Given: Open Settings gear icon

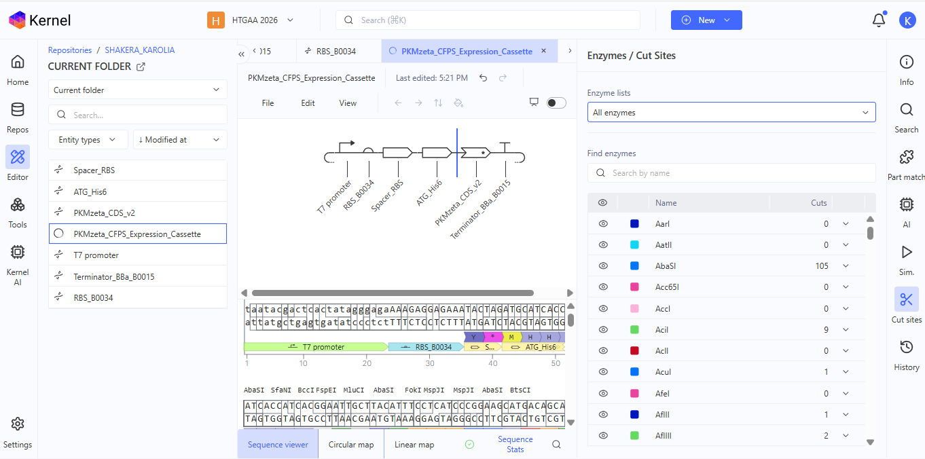Looking at the screenshot, I should 18,424.
